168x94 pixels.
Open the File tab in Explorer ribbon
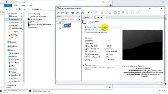[8, 5]
